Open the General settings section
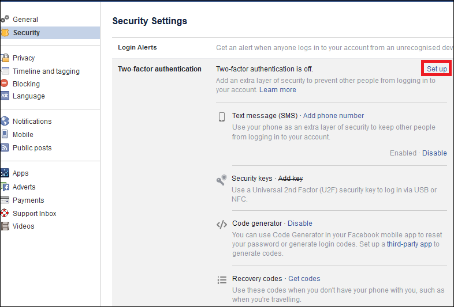 (25, 20)
